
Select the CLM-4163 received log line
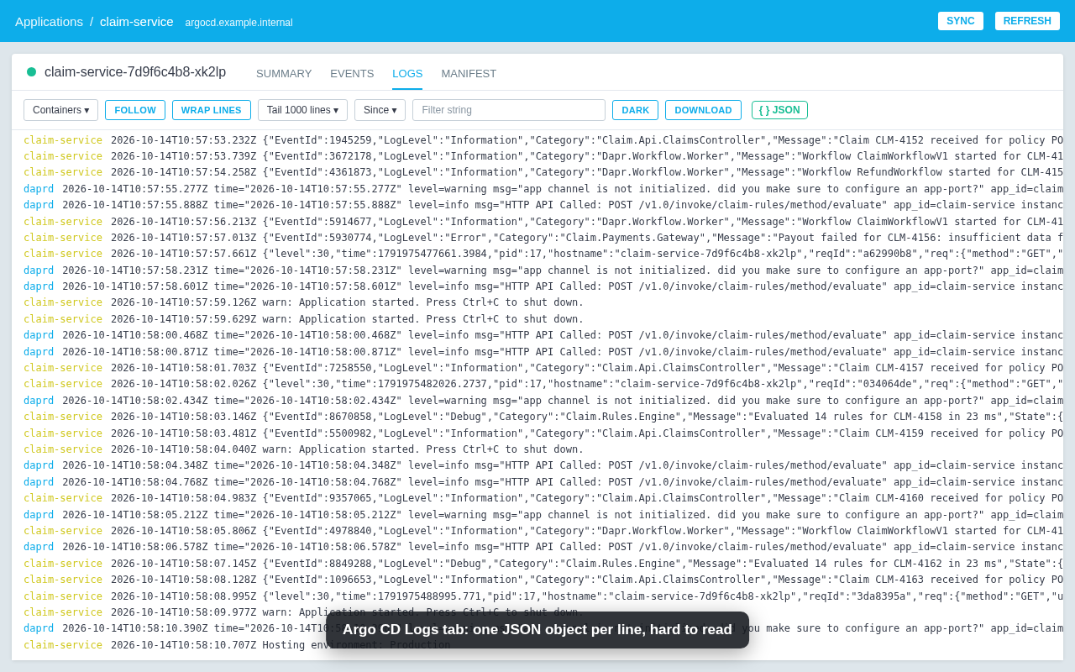537,580
